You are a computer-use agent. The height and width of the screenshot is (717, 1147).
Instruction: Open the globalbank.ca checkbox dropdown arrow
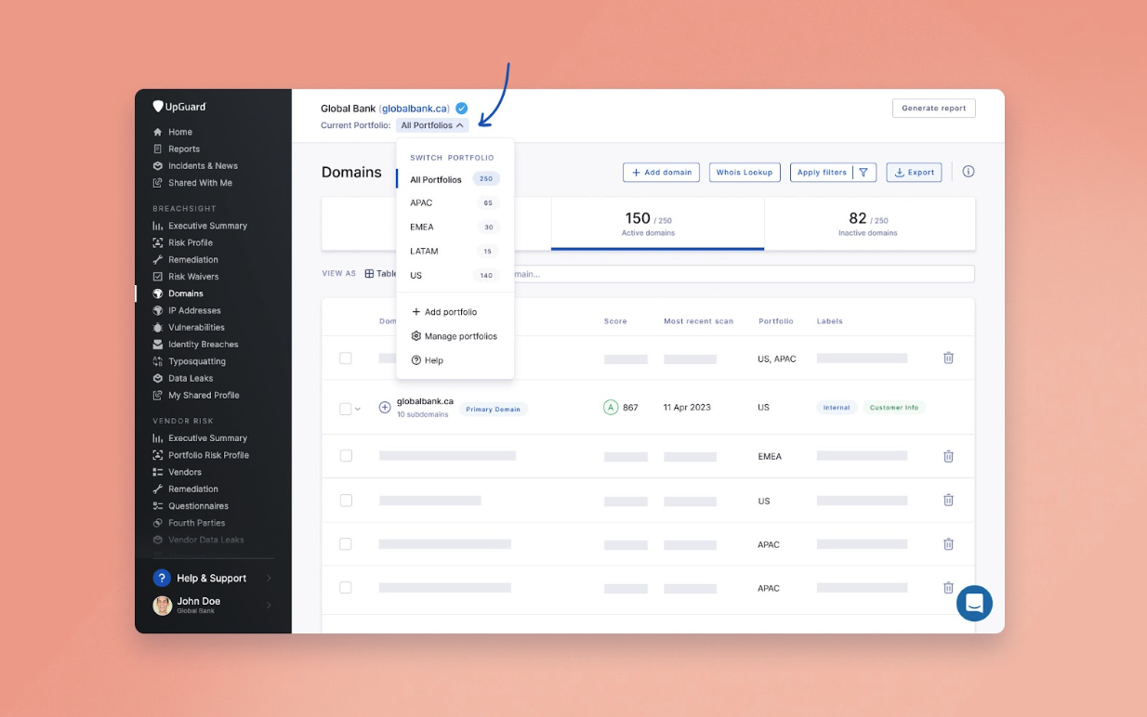point(359,409)
